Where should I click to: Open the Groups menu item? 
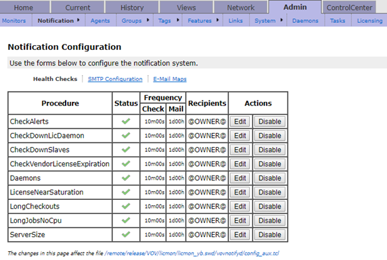click(131, 21)
